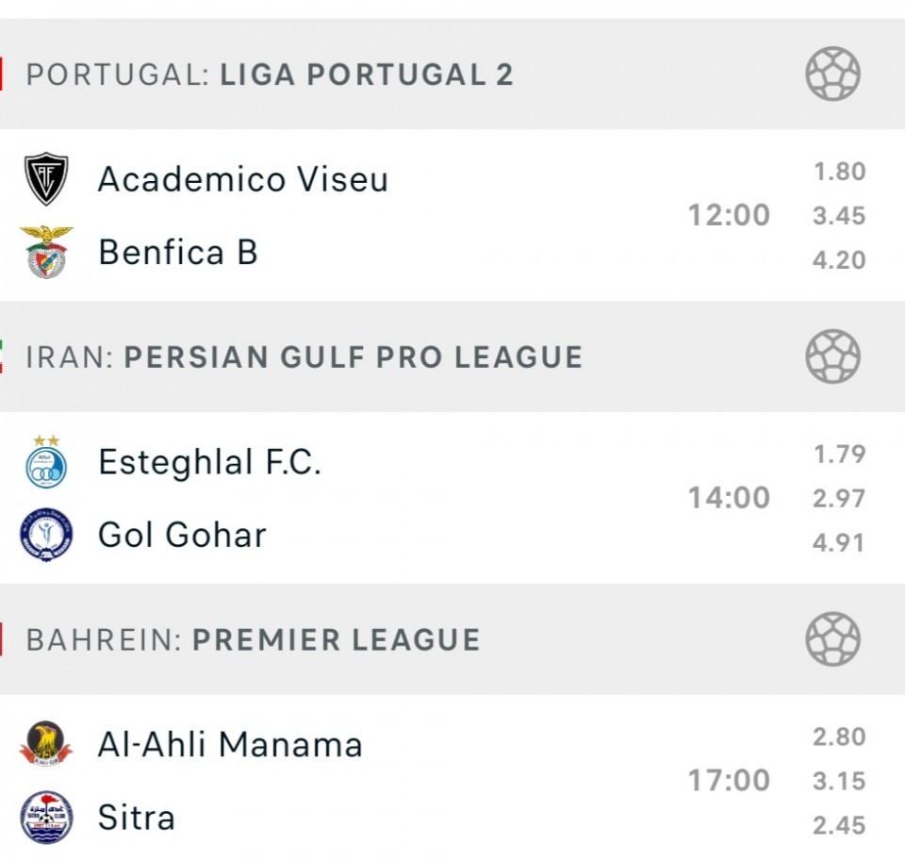Click the Al-Ahli Manama eagle logo
905x860 pixels.
coord(46,745)
